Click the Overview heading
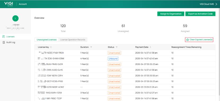 [39, 18]
